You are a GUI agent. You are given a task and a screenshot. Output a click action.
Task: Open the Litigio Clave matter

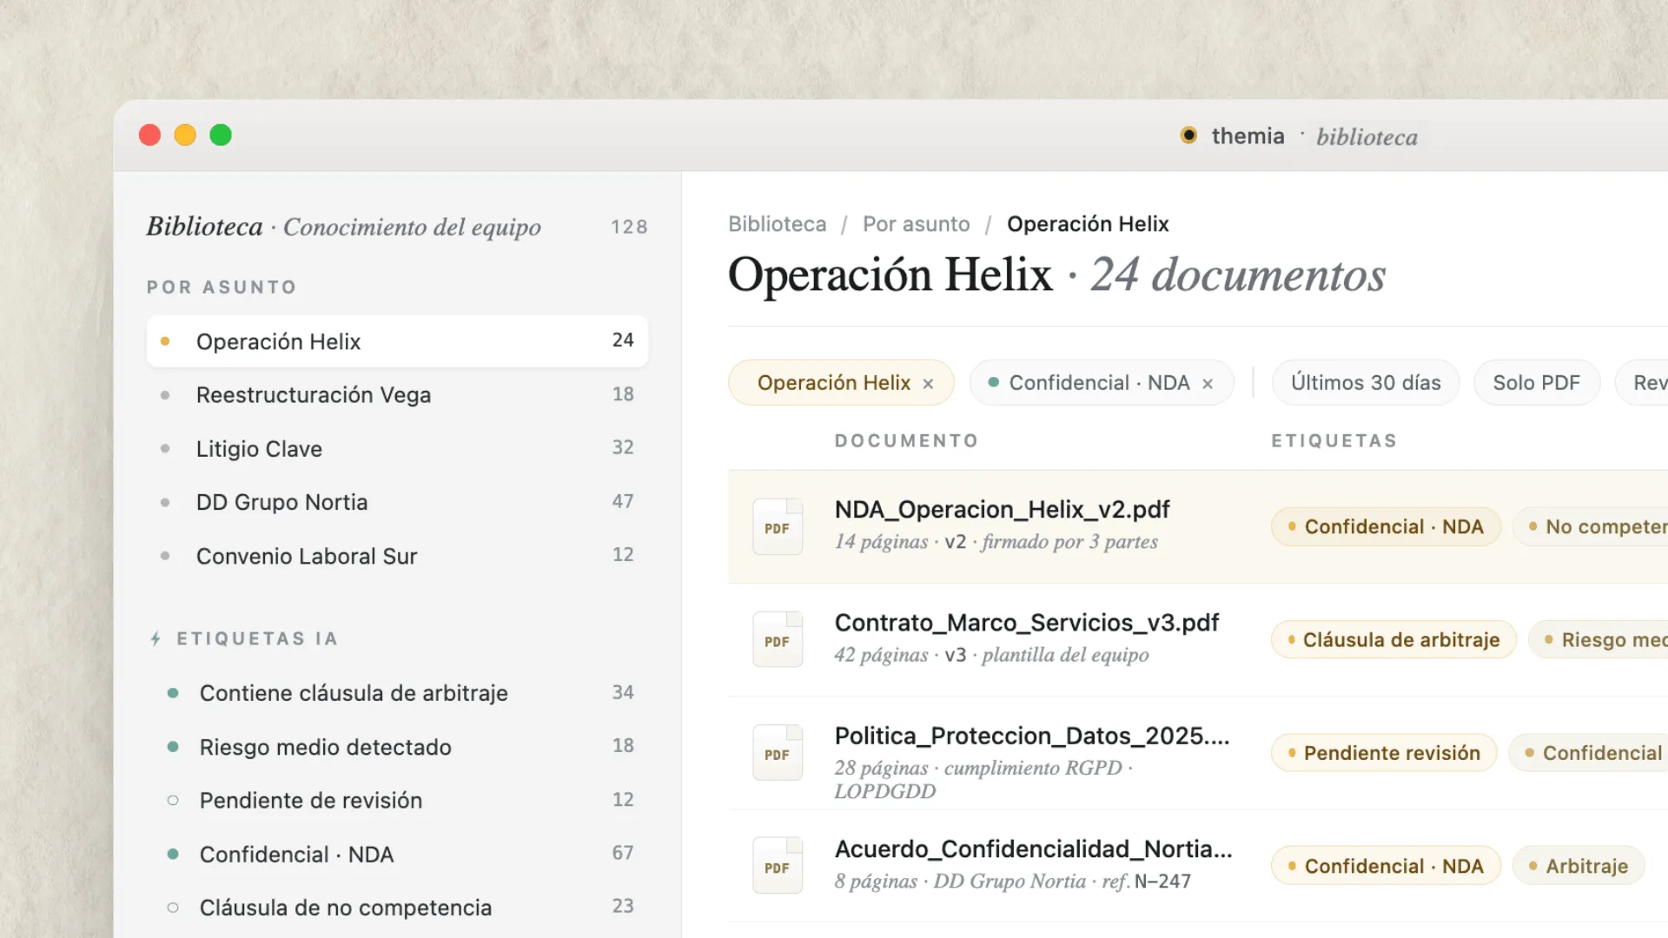point(397,449)
